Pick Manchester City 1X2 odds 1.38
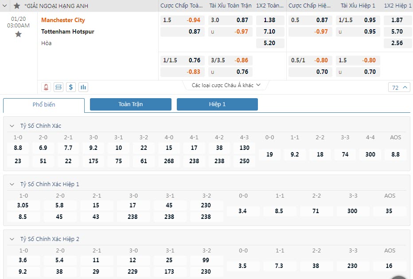Viewport: 413px width, 279px height. coord(269,20)
